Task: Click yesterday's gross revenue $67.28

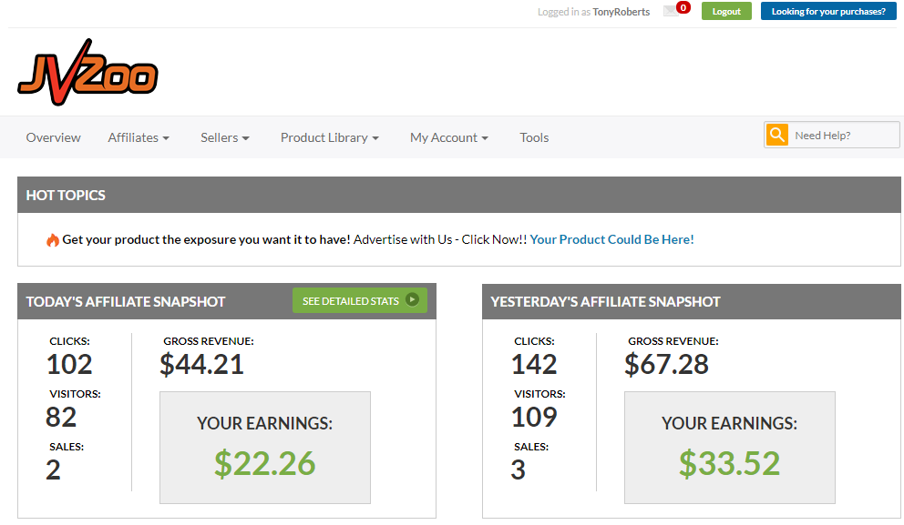Action: (x=666, y=364)
